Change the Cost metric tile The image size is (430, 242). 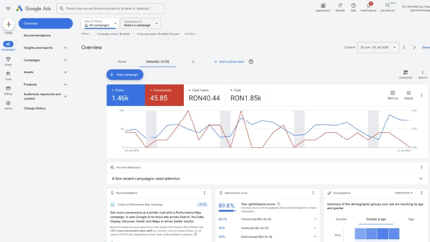click(246, 95)
